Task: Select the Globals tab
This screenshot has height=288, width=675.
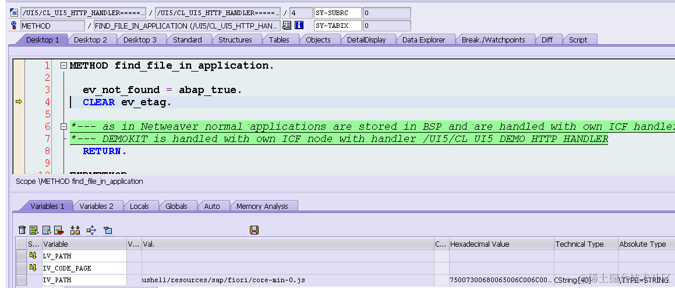Action: tap(176, 206)
